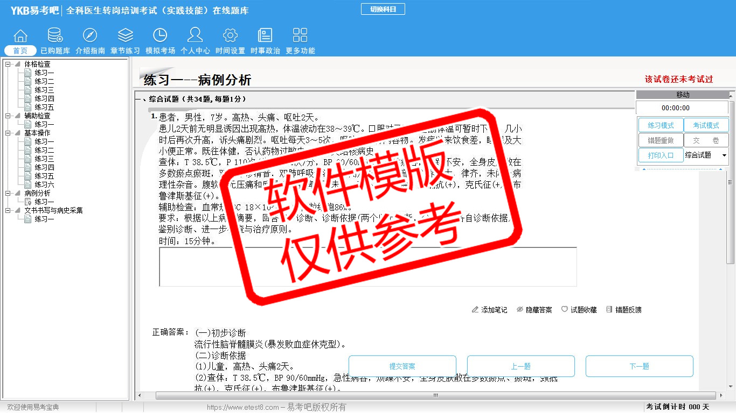The width and height of the screenshot is (736, 413).
Task: Toggle 试题收藏 favorite for this question
Action: (579, 310)
